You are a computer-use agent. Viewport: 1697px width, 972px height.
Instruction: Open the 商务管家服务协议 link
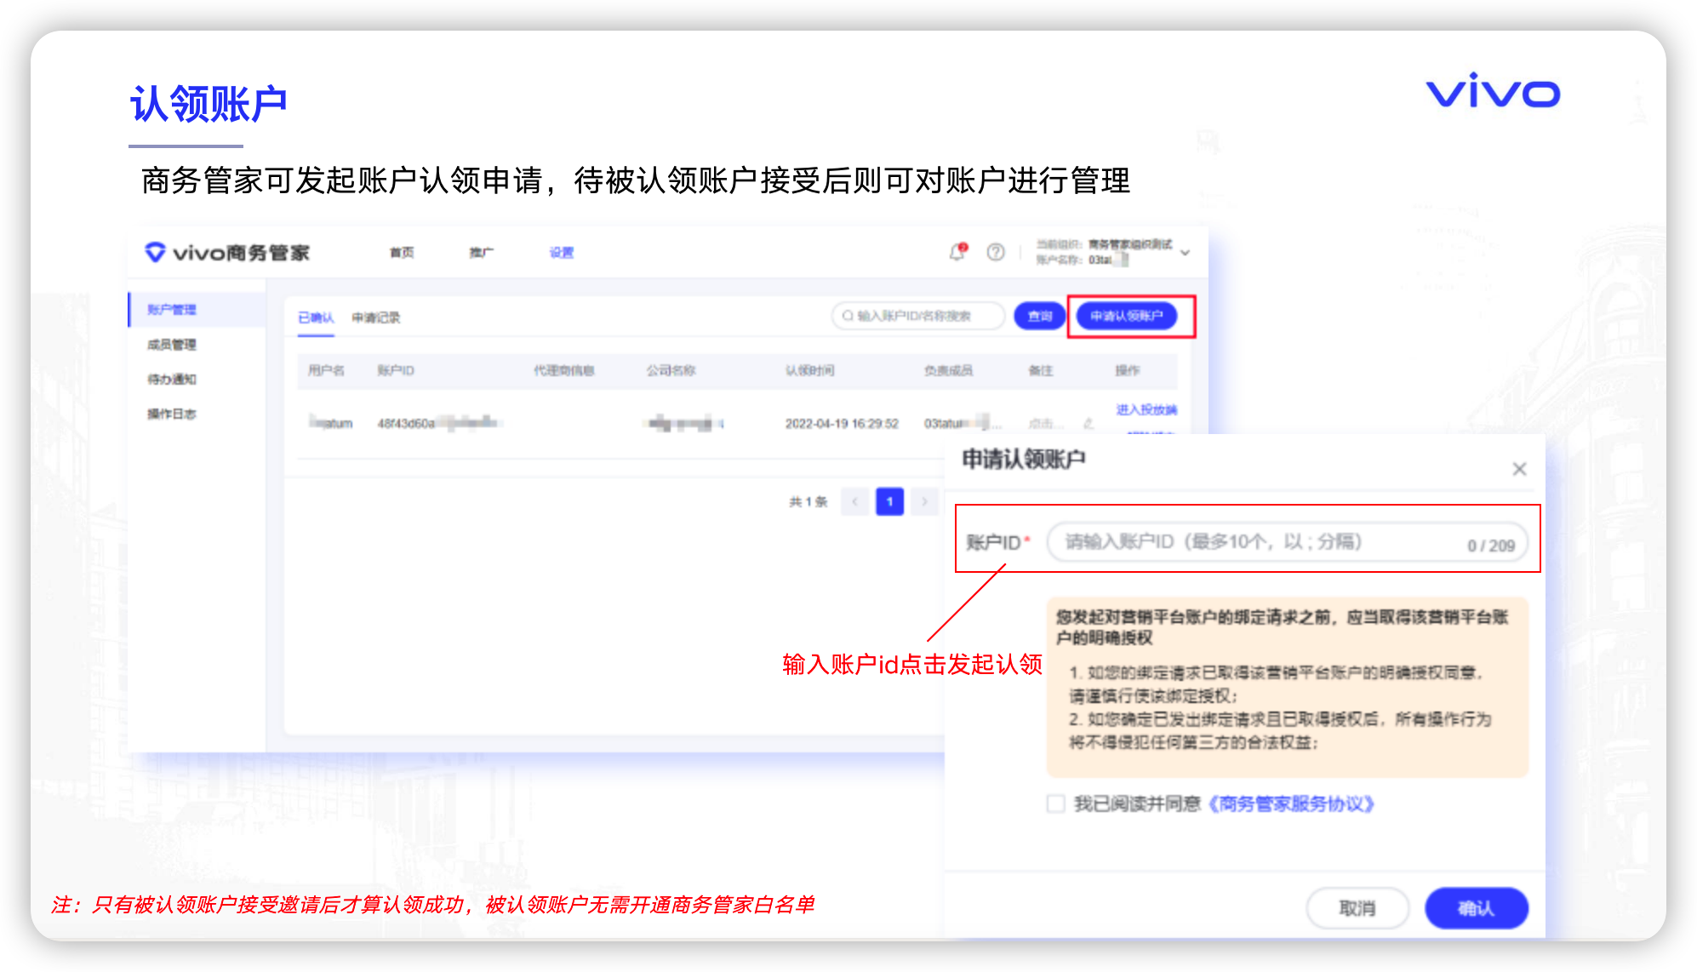1291,803
